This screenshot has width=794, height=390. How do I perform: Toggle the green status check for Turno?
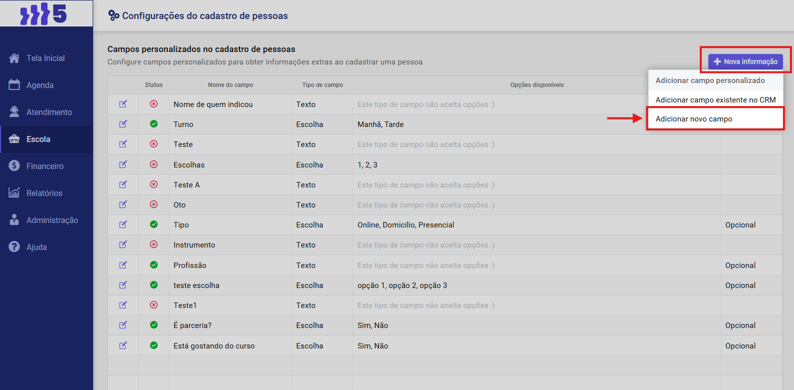(154, 124)
